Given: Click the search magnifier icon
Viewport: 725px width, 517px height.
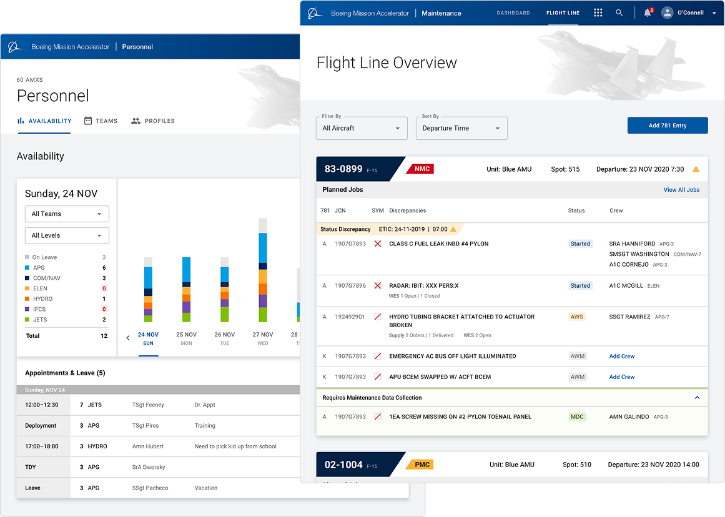Looking at the screenshot, I should 619,12.
